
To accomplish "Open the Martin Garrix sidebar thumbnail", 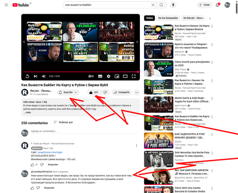I will point(159,104).
